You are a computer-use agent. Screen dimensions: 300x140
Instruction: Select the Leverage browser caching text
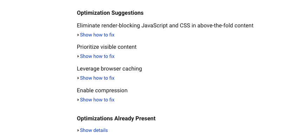point(109,69)
